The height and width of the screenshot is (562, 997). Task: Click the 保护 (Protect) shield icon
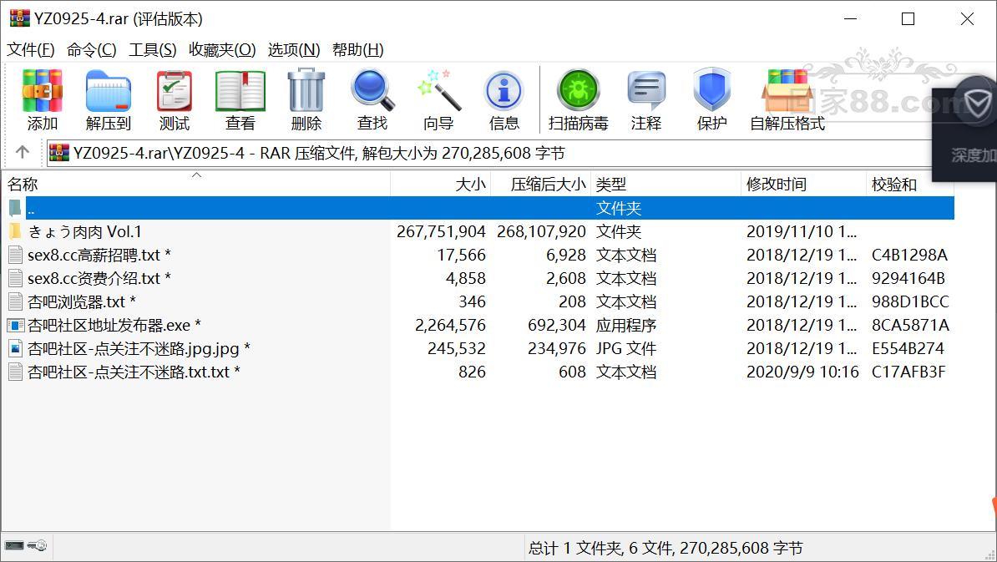711,90
